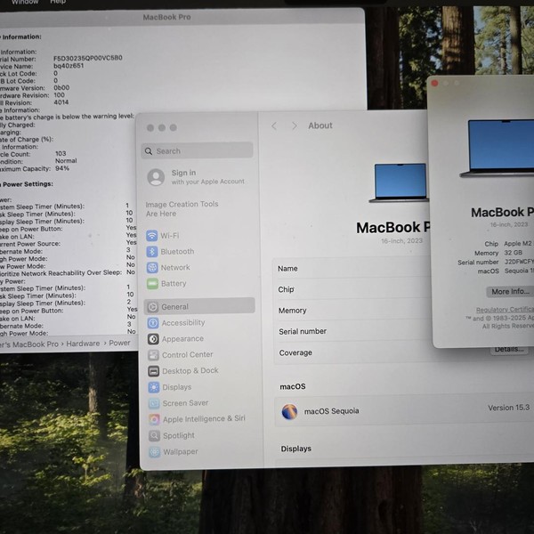Viewport: 534px width, 534px height.
Task: Open the Help menu in menu bar
Action: click(58, 3)
